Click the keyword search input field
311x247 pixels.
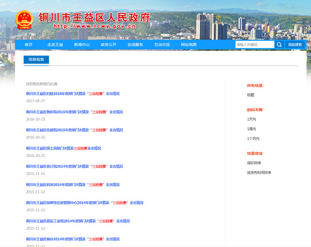255,45
